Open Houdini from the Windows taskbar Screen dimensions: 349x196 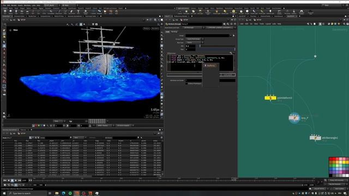(x=77, y=193)
